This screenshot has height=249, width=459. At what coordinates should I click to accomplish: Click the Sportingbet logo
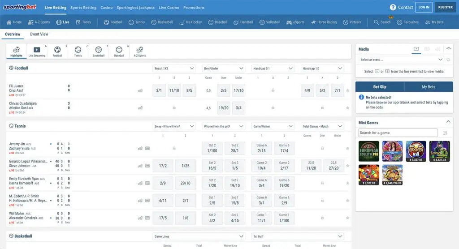(20, 7)
